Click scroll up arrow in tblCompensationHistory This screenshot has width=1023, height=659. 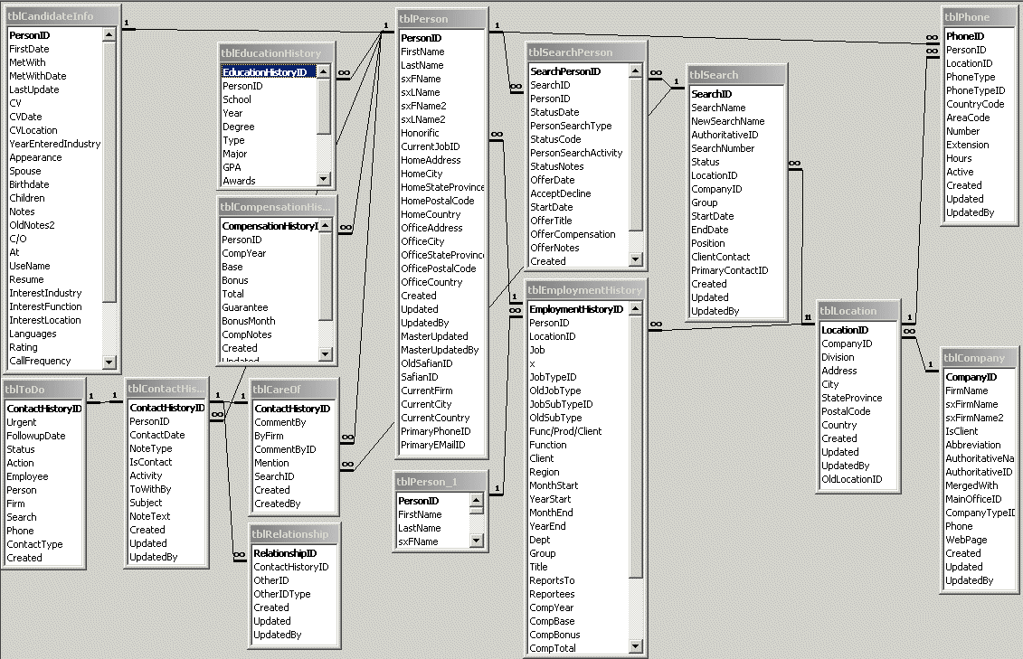click(x=326, y=225)
